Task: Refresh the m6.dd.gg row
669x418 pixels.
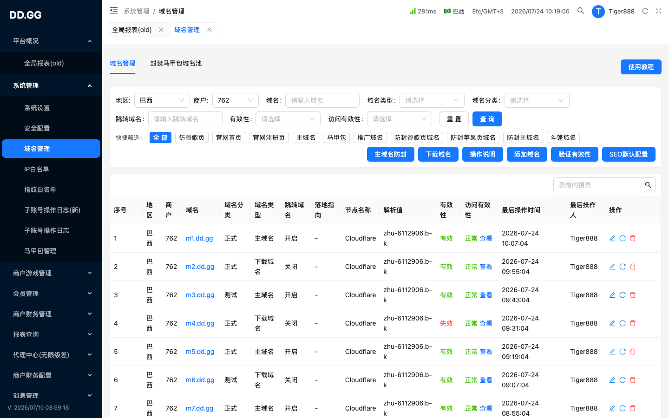Action: (623, 380)
